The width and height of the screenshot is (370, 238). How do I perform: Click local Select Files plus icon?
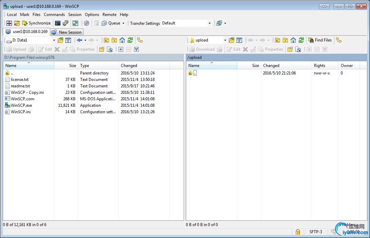(x=121, y=49)
